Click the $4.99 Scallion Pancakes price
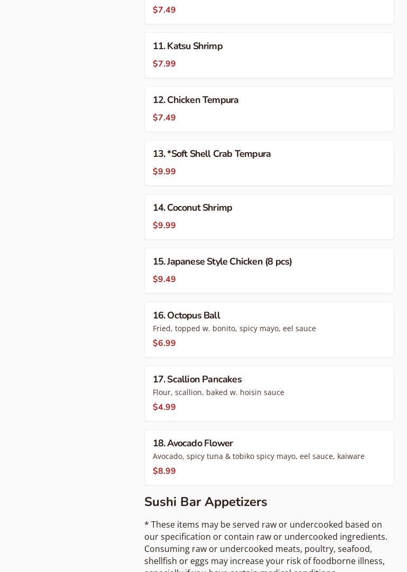407x572 pixels. (x=164, y=407)
